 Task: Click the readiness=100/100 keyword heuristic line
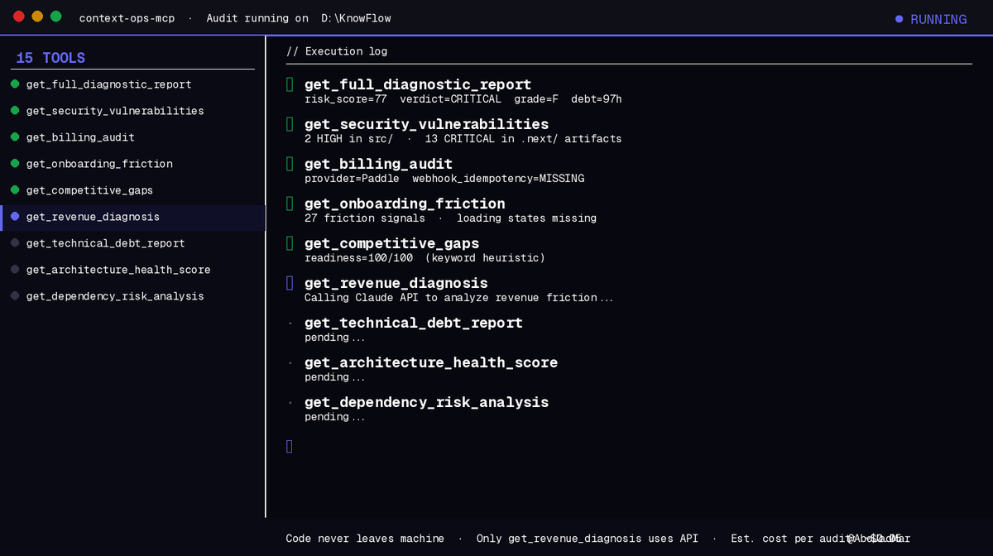pyautogui.click(x=425, y=258)
